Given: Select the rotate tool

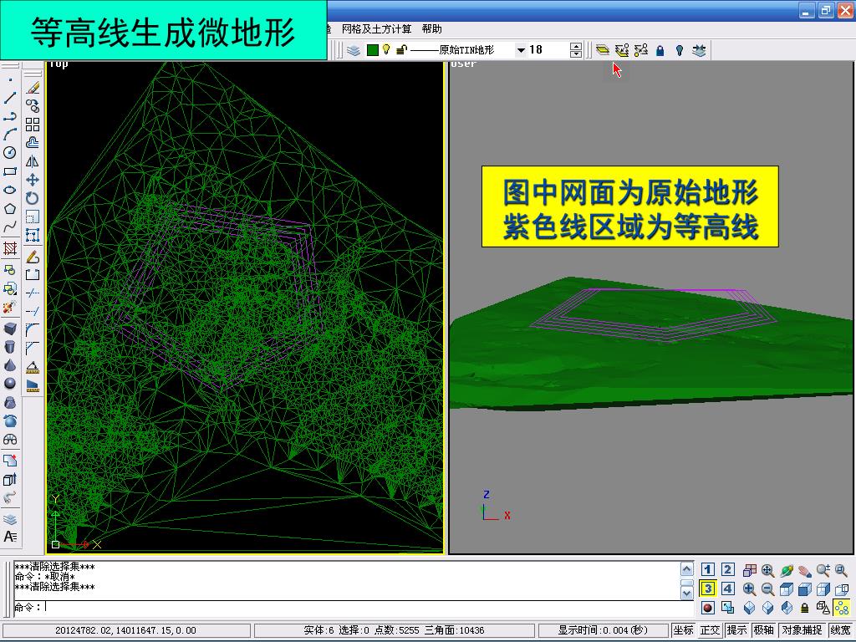Looking at the screenshot, I should [x=33, y=198].
